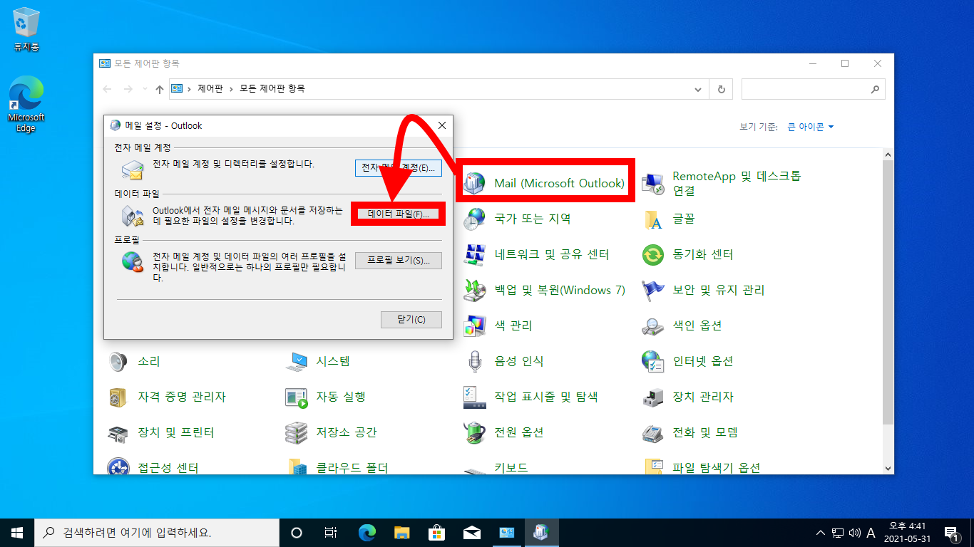This screenshot has height=547, width=974.
Task: Open 키보드 control panel item
Action: [x=496, y=467]
